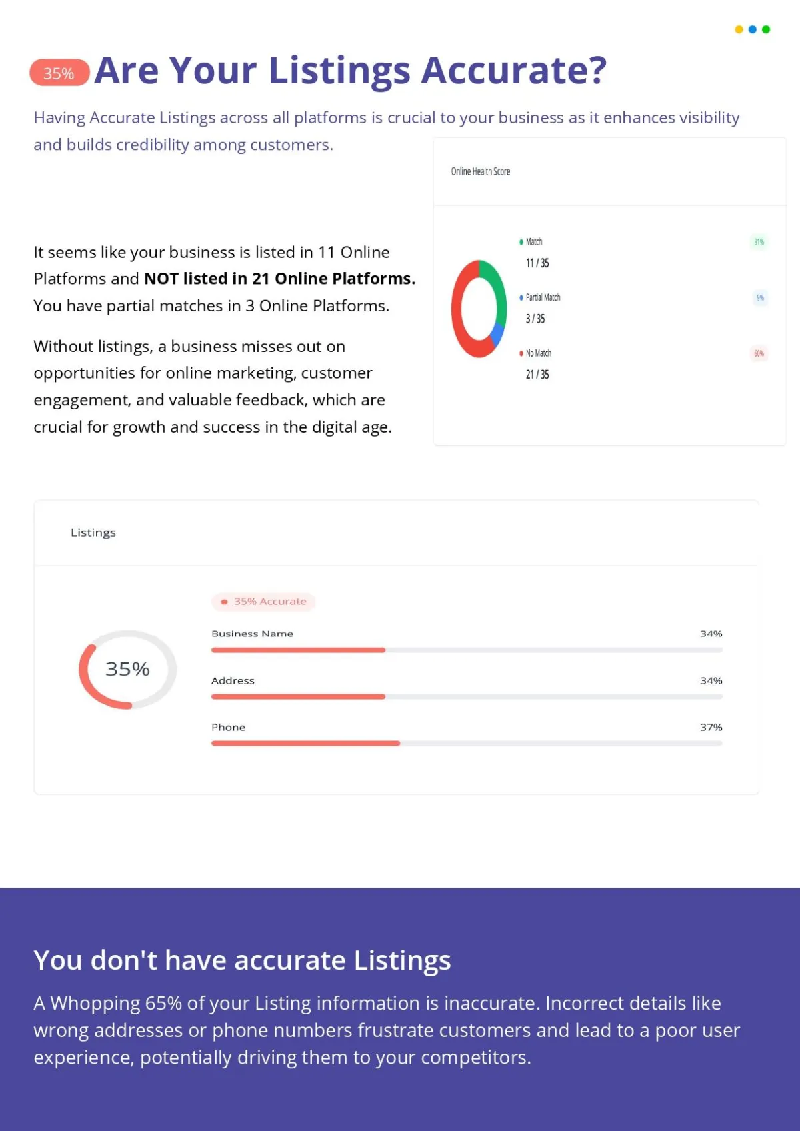Select the green Match legend dot
This screenshot has height=1131, width=800.
(x=521, y=242)
